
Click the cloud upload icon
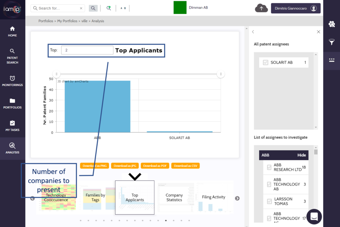(261, 8)
